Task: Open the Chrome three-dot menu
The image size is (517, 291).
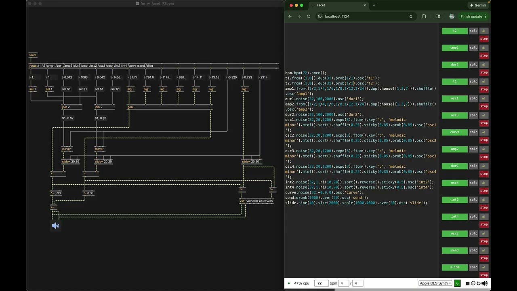Action: coord(485,17)
